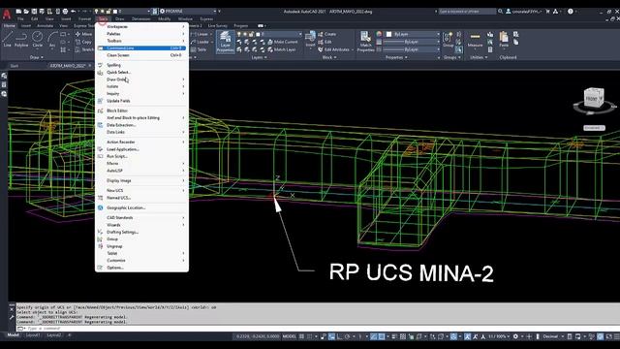Toggle ortho mode in status bar

tap(340, 336)
